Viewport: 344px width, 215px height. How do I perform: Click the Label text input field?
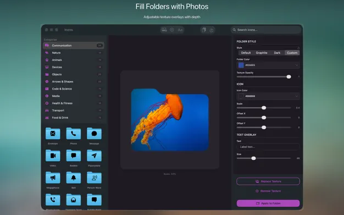click(x=268, y=147)
